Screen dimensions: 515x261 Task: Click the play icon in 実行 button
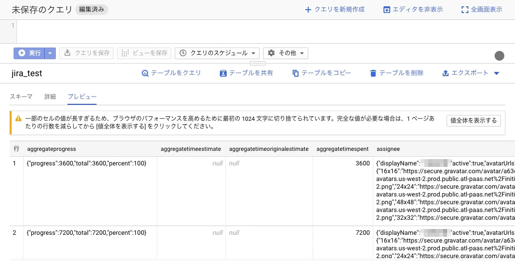[x=22, y=53]
